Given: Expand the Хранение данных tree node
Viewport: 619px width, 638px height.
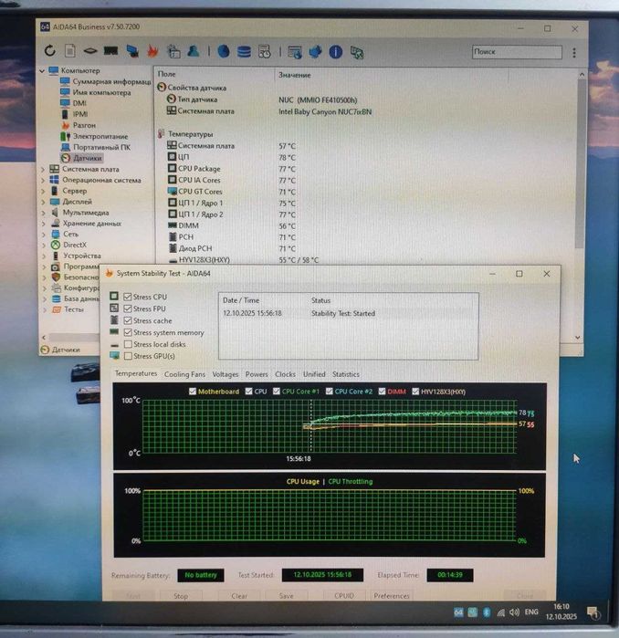Looking at the screenshot, I should pos(43,224).
